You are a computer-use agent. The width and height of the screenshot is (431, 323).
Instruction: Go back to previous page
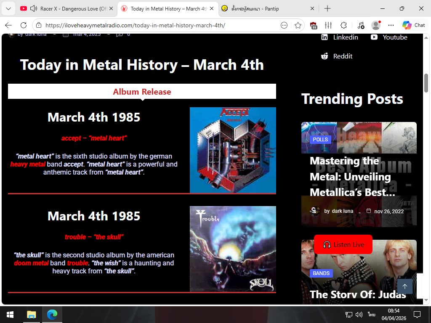pyautogui.click(x=8, y=25)
